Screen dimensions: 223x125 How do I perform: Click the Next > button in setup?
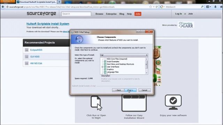click(130, 90)
